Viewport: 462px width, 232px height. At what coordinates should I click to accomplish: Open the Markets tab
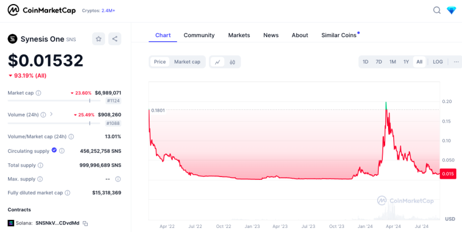(239, 36)
